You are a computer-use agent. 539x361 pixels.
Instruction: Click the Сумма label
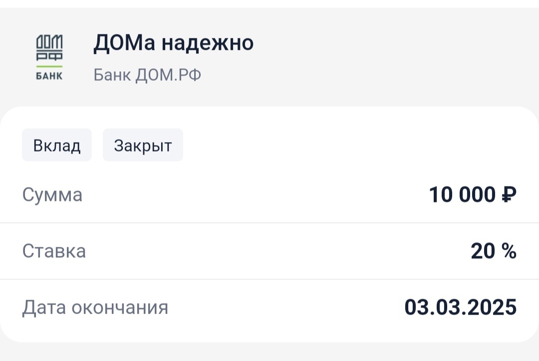tap(52, 194)
